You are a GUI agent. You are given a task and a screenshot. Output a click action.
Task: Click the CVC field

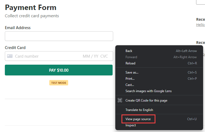(104, 56)
